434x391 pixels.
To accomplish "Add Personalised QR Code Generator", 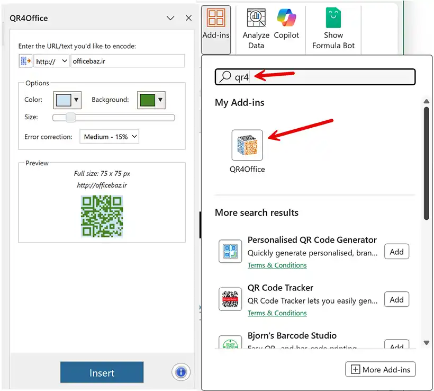I will pos(396,252).
